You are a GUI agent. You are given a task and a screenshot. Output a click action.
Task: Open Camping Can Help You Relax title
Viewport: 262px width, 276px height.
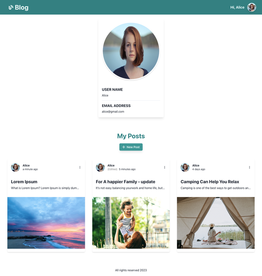tap(210, 182)
